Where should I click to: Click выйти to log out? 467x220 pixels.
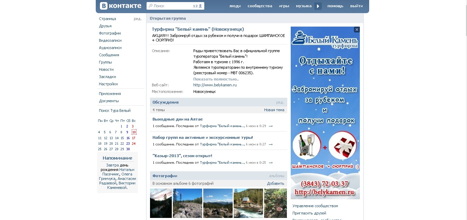(356, 6)
